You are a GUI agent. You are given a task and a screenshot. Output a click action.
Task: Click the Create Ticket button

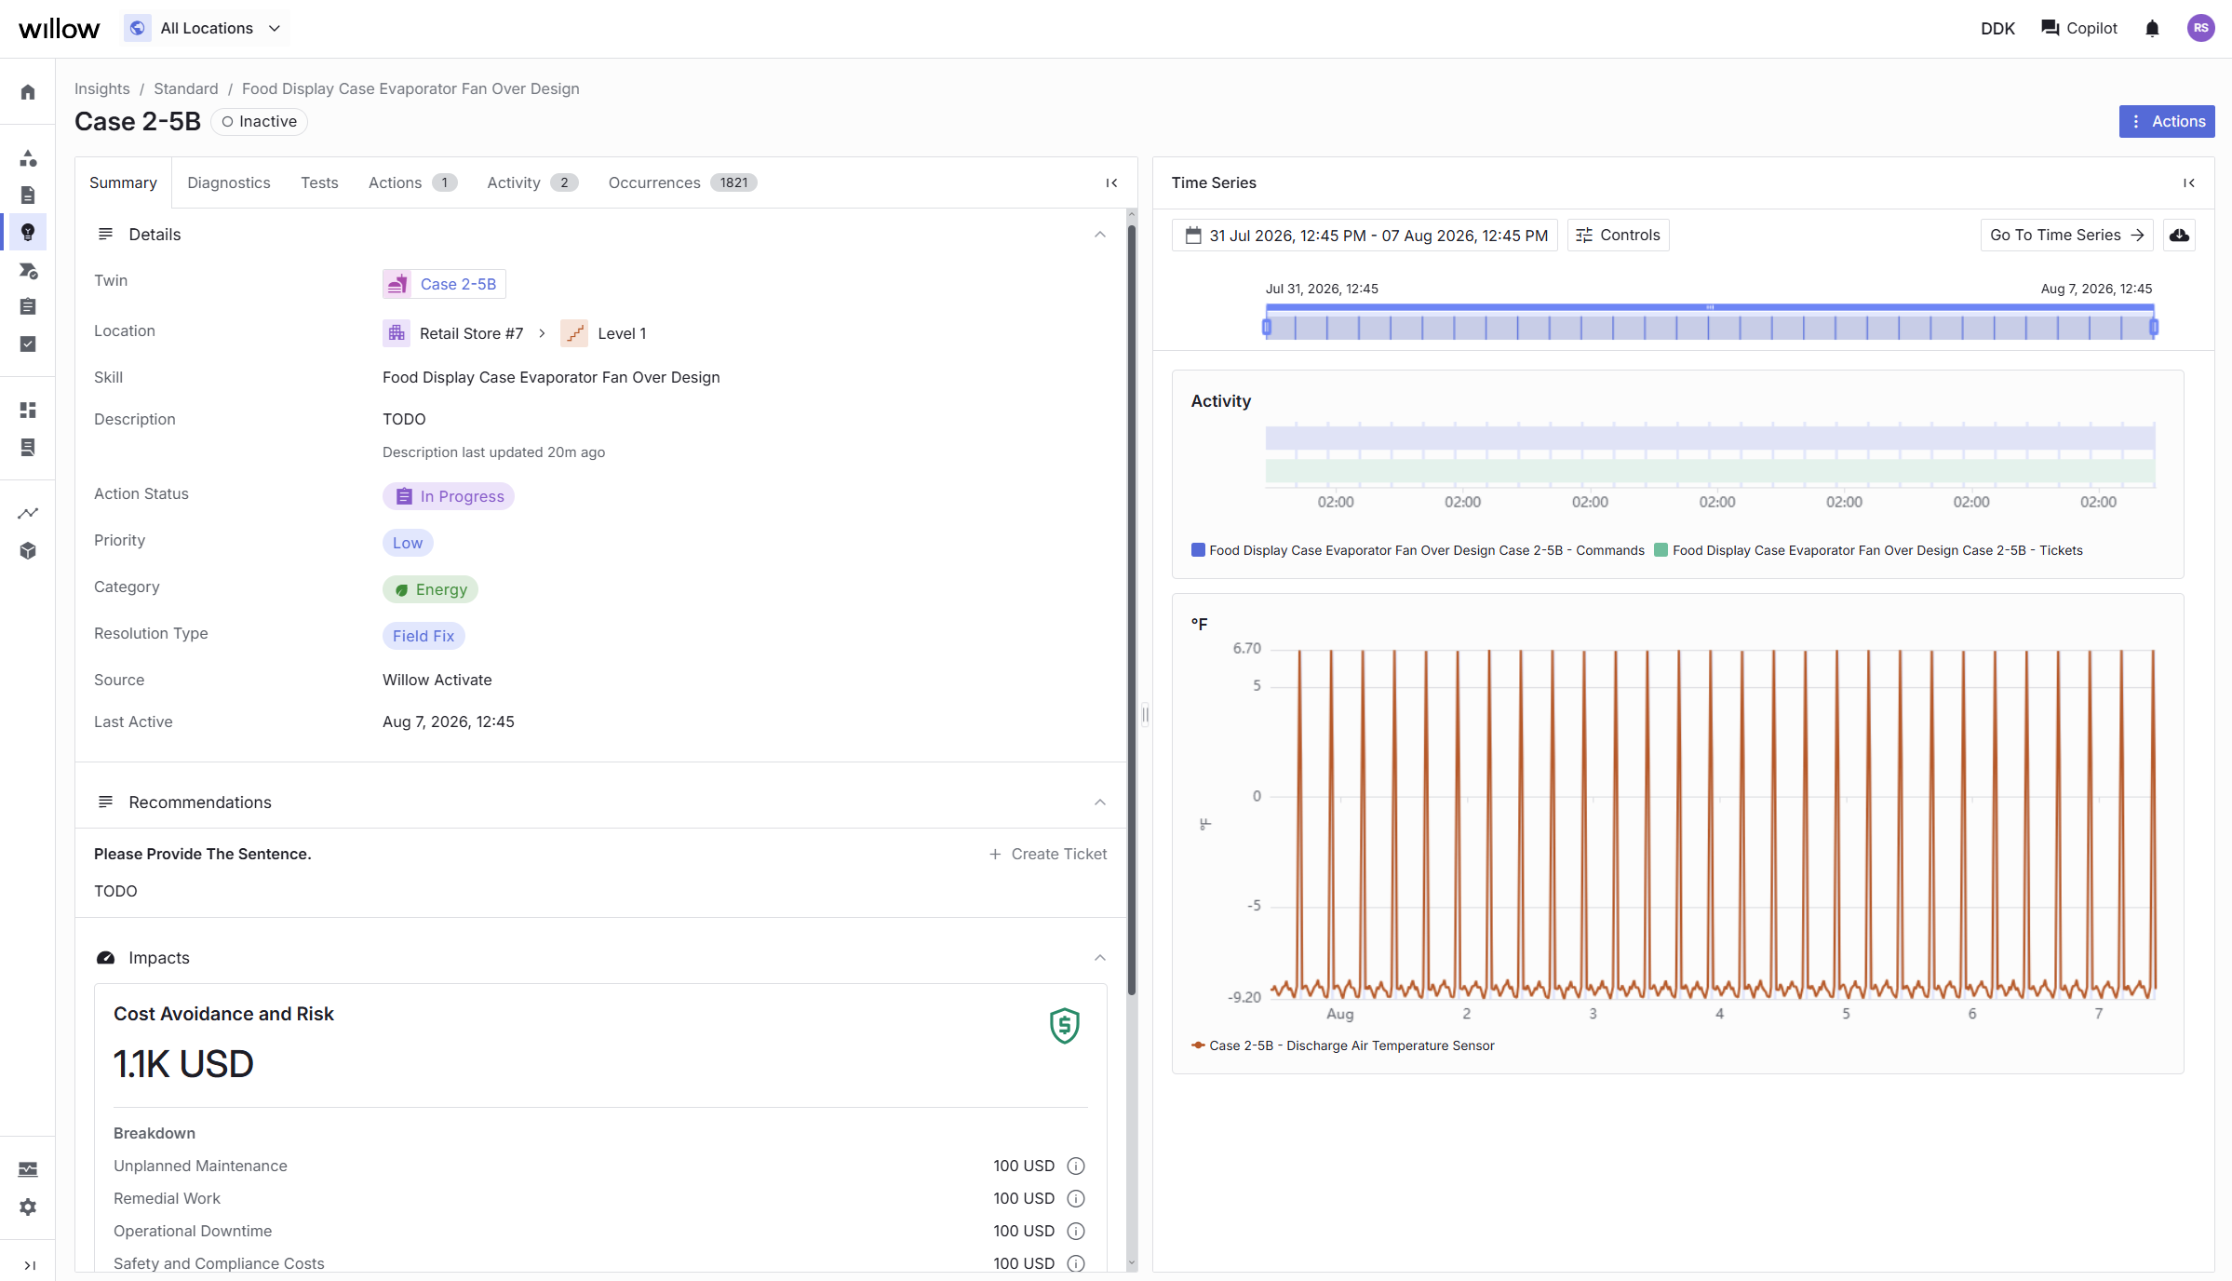(1048, 854)
